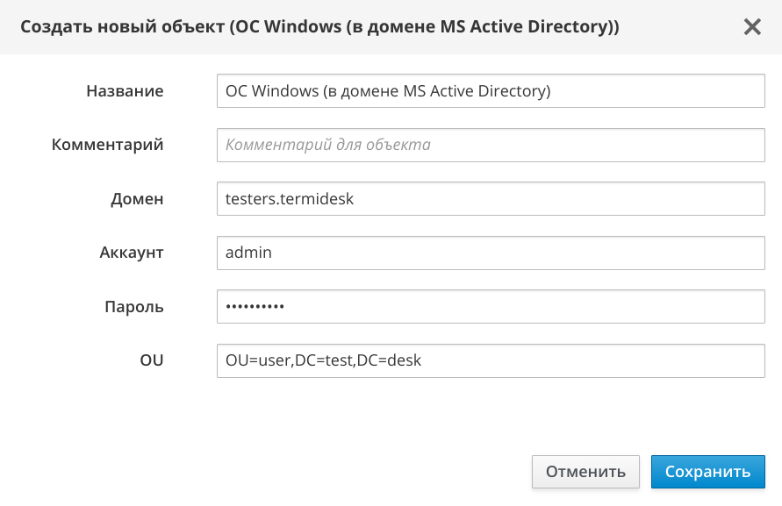
Task: Close the create new object dialog
Action: (x=752, y=27)
